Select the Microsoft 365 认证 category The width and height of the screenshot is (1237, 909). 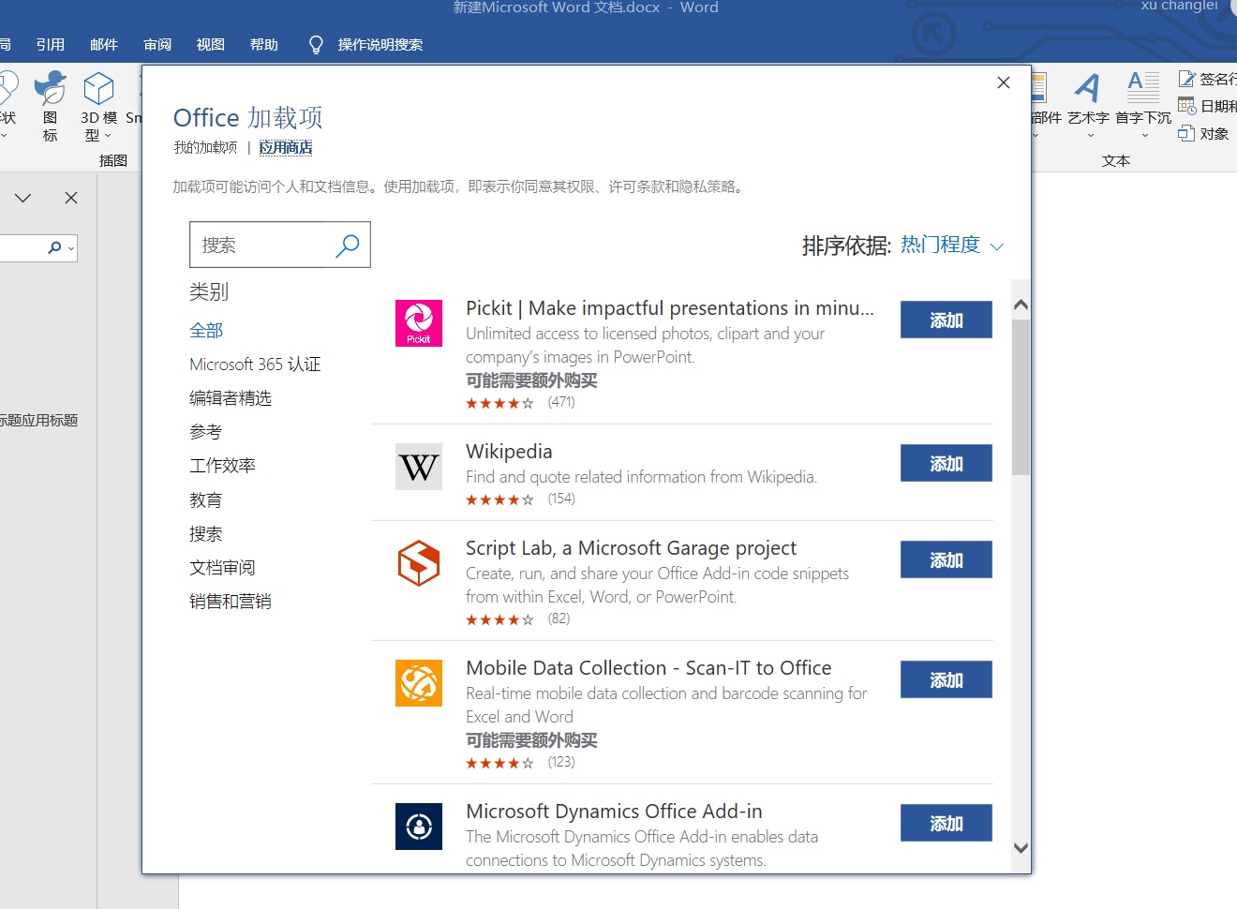click(255, 365)
